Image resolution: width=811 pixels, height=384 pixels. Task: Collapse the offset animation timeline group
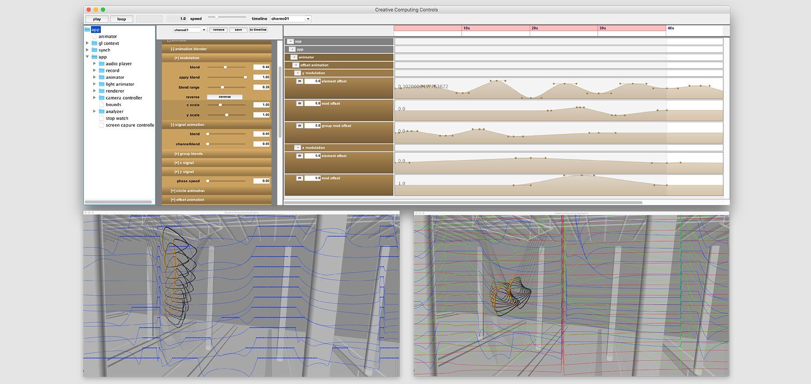[296, 65]
